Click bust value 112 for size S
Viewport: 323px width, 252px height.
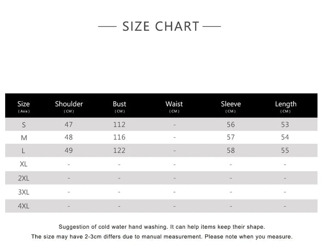tap(119, 124)
